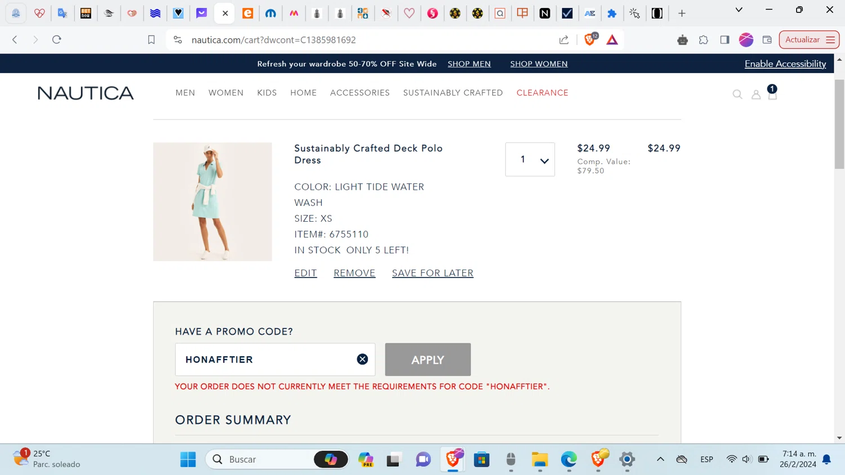Open the HOME menu

304,93
